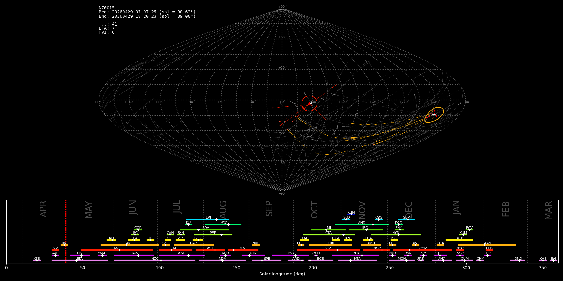Click the URS shower label on timeline

tap(420, 259)
